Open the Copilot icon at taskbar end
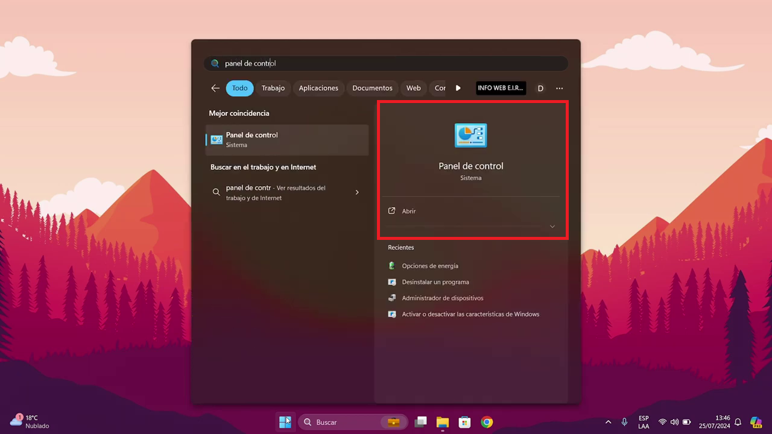This screenshot has width=772, height=434. (756, 422)
